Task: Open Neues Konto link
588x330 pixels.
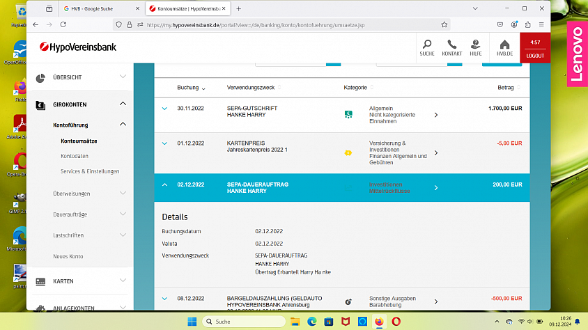Action: [x=68, y=257]
